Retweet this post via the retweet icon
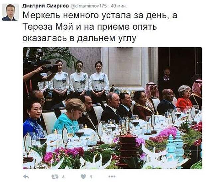This screenshot has height=182, width=206. tap(55, 177)
